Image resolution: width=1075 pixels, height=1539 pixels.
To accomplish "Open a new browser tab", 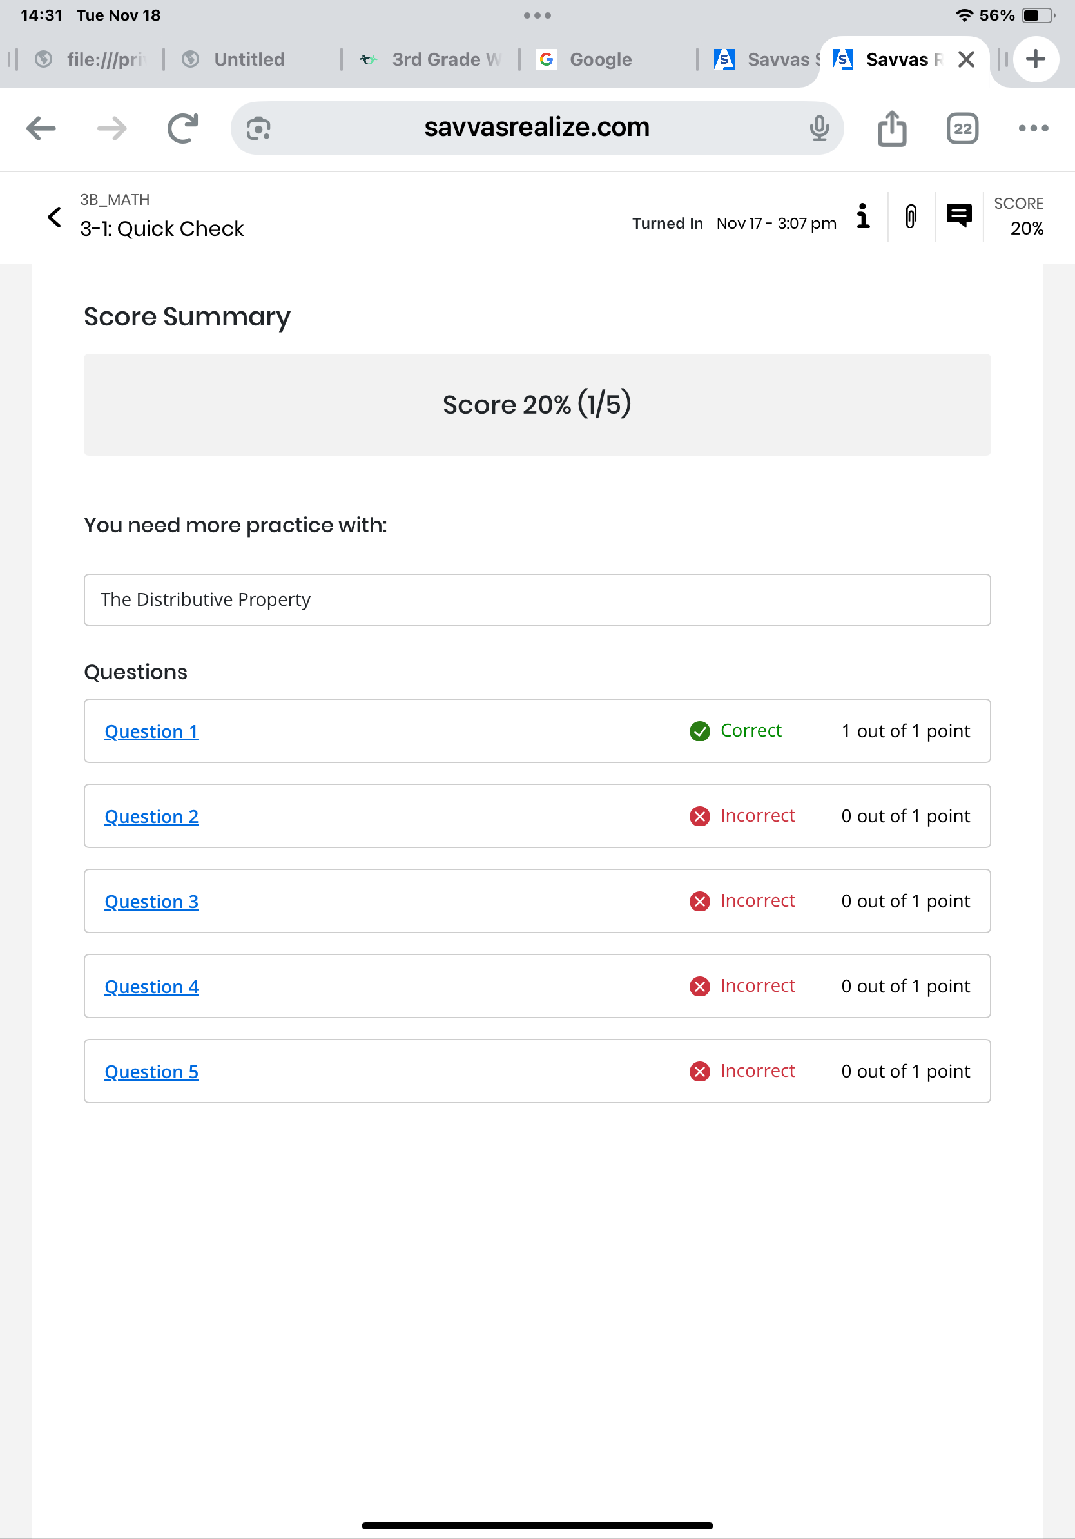I will (1036, 59).
